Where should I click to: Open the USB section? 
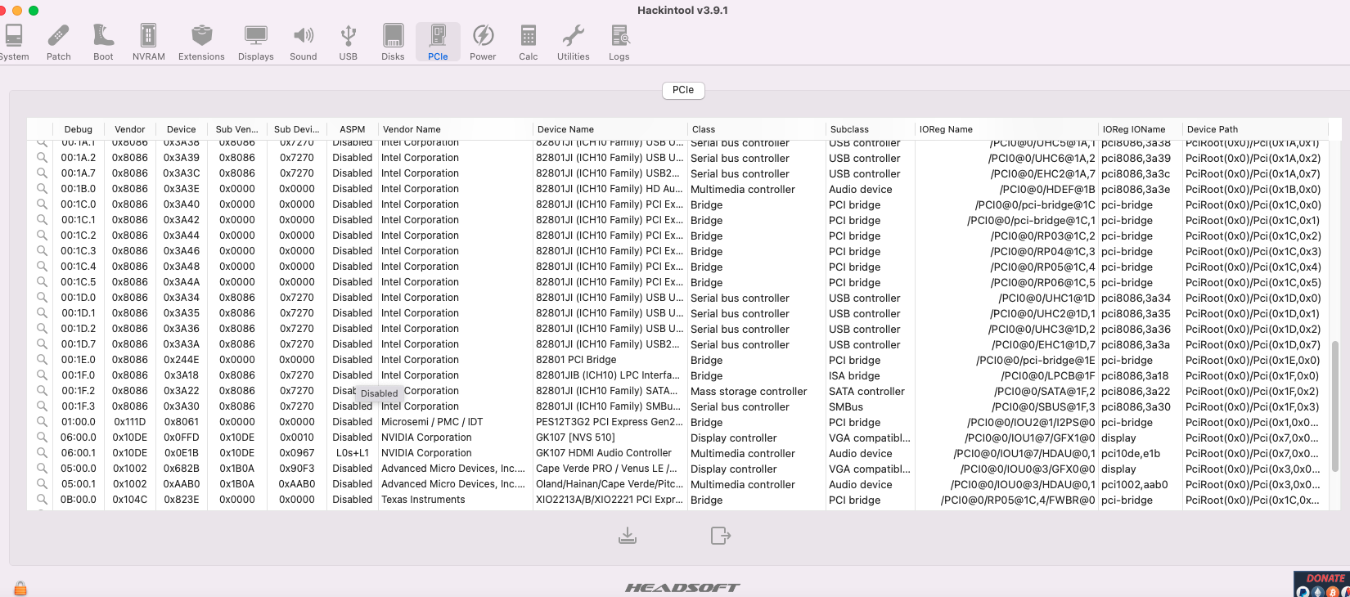349,43
